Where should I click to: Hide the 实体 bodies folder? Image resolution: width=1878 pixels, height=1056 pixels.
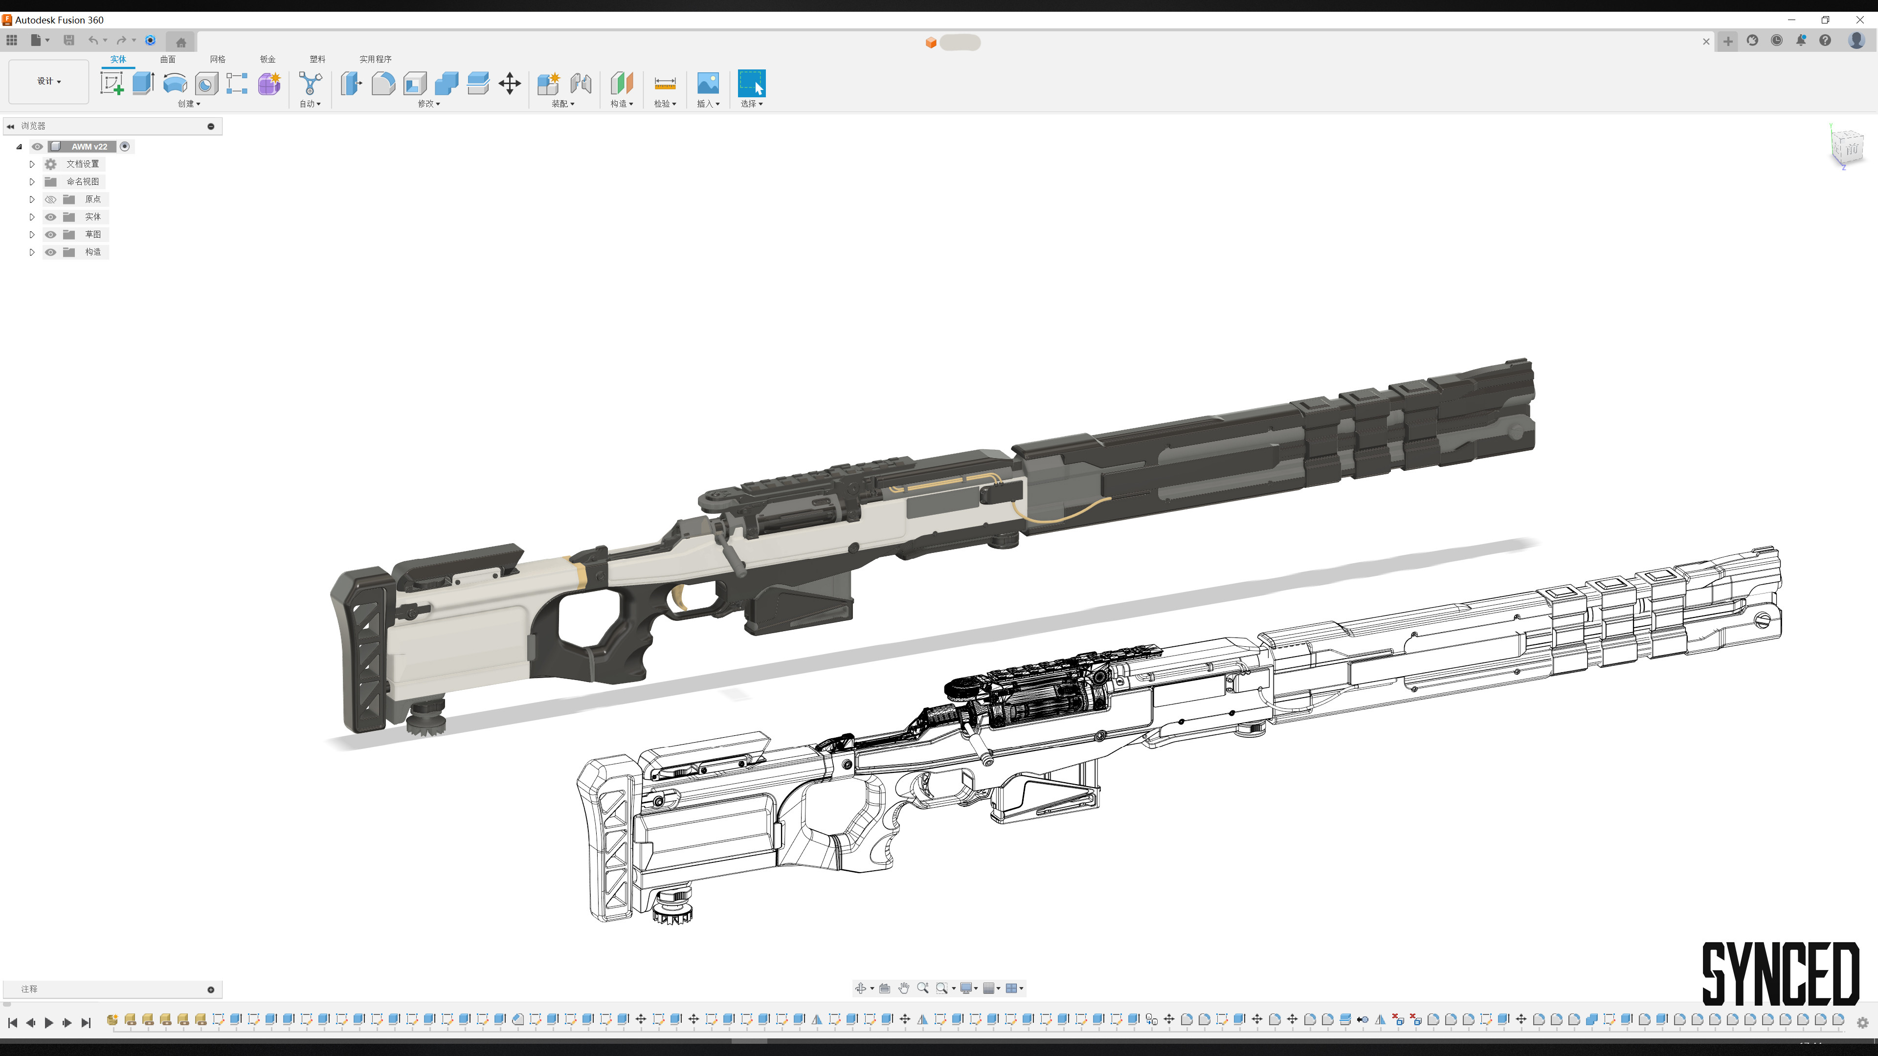click(x=50, y=217)
